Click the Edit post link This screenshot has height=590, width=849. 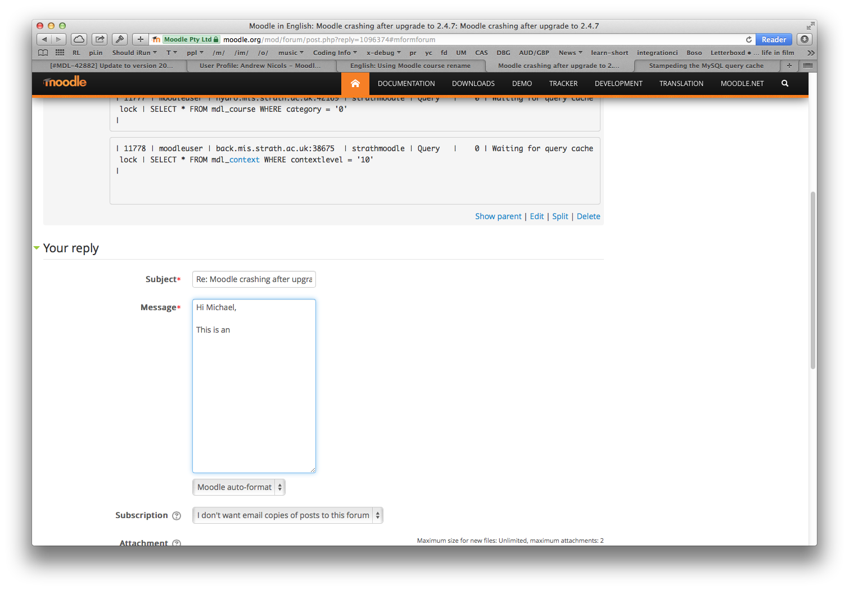pos(537,216)
